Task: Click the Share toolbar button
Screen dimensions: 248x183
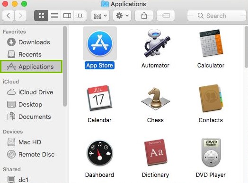Action: 144,16
